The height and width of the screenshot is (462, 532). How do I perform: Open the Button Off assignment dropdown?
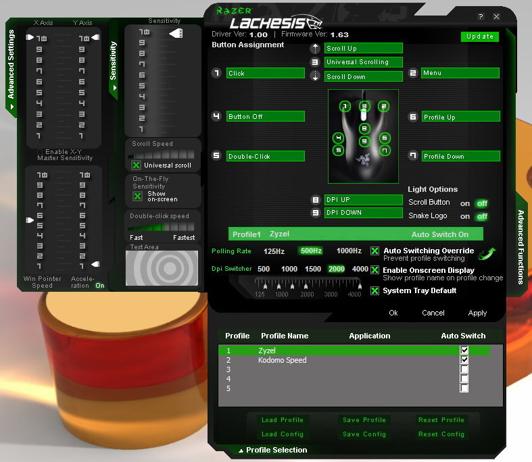coord(265,116)
